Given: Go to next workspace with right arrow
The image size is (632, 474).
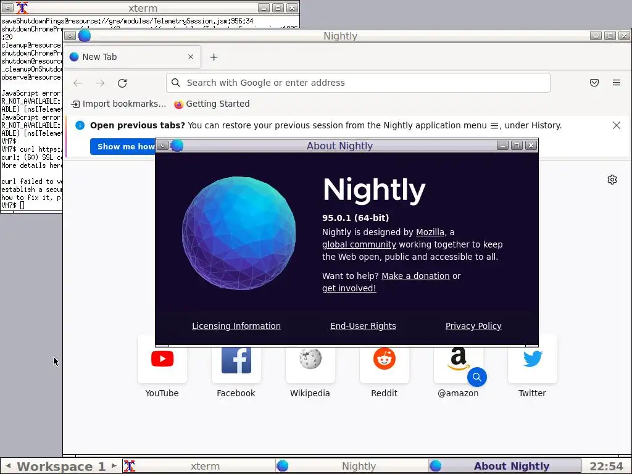Looking at the screenshot, I should 114,466.
